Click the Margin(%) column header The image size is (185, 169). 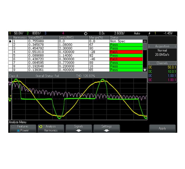pos(99,37)
